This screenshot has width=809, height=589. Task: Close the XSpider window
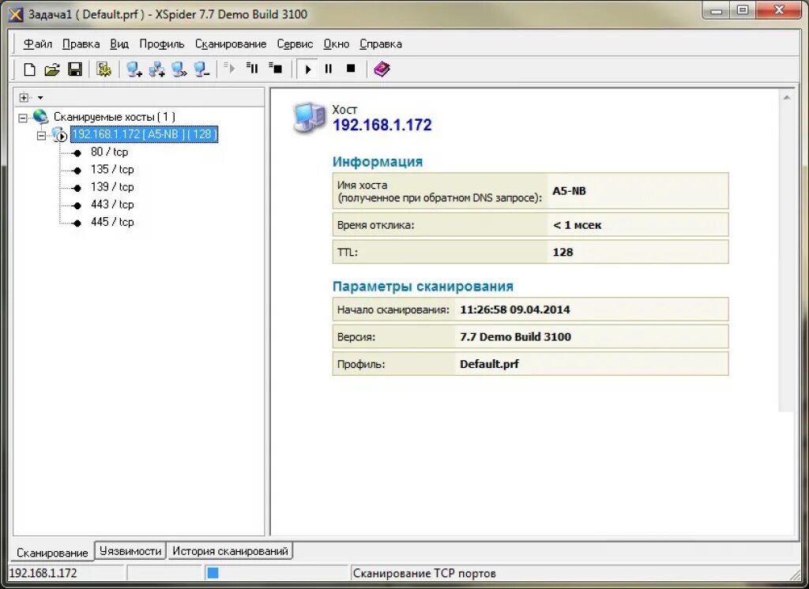(780, 10)
